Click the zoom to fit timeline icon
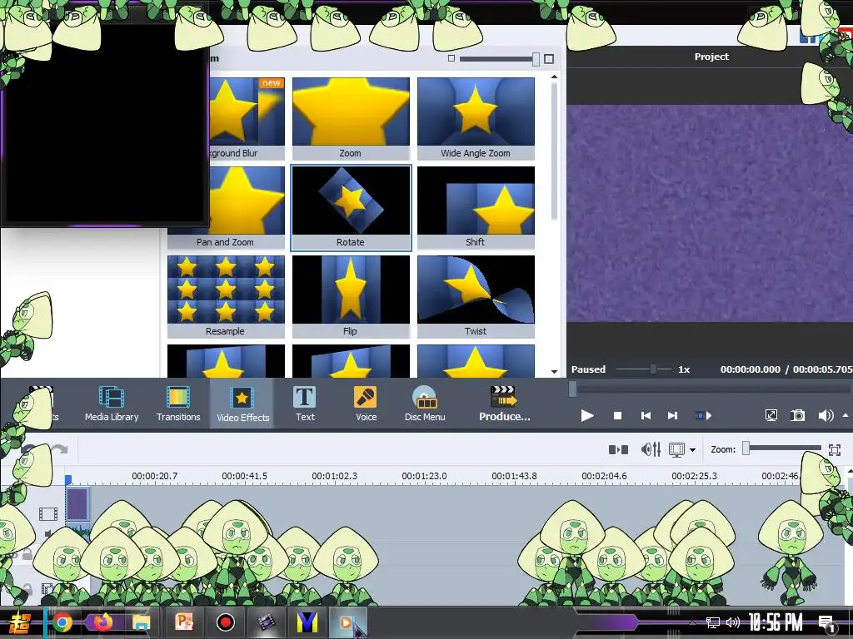This screenshot has height=639, width=853. (x=835, y=449)
